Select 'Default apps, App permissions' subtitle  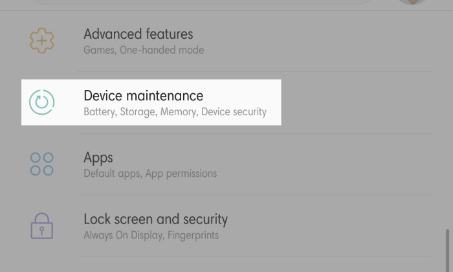click(150, 174)
